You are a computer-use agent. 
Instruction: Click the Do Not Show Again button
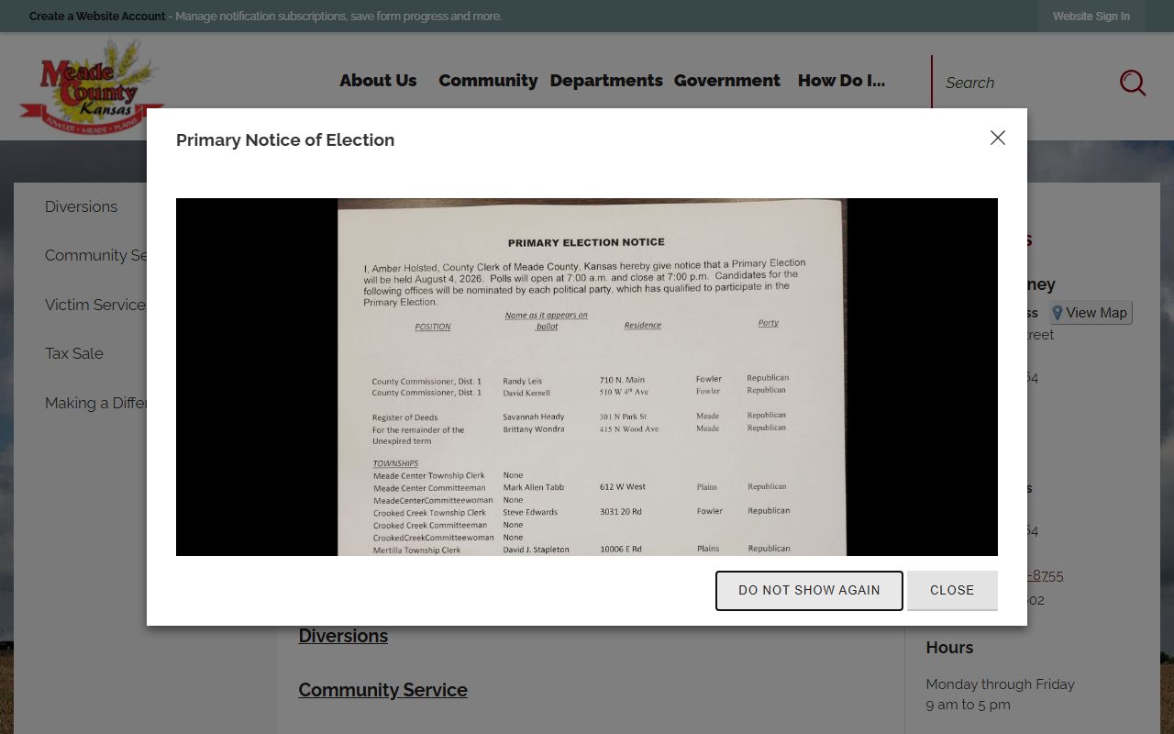click(809, 590)
